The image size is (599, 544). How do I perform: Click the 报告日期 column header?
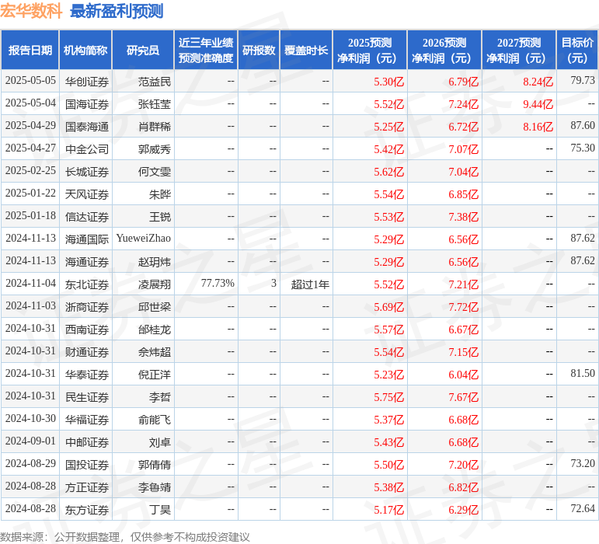pos(30,50)
